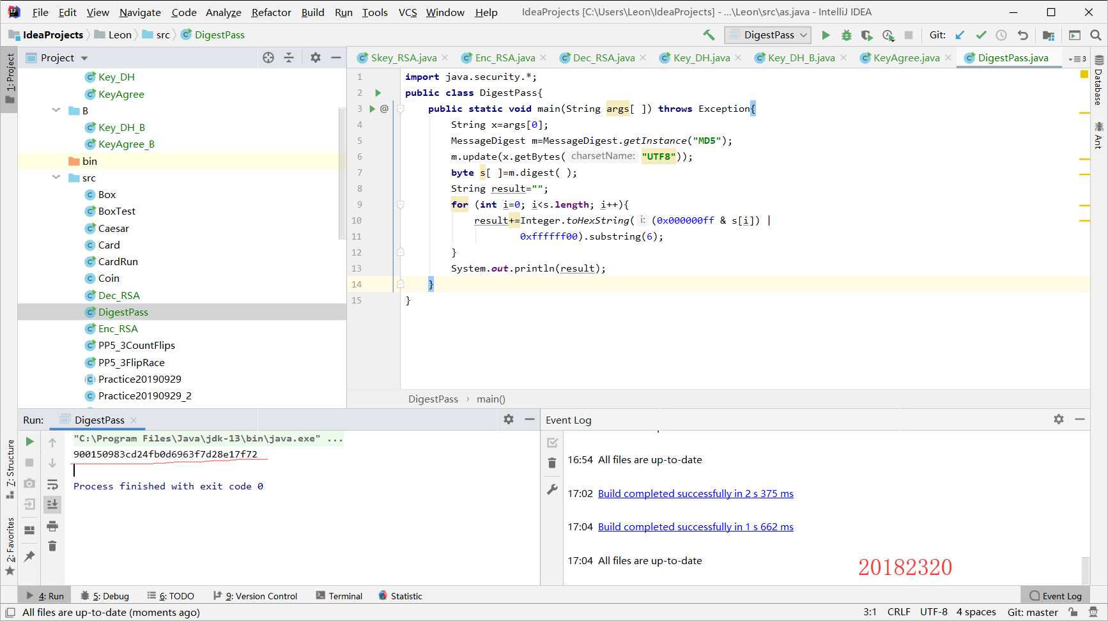1108x621 pixels.
Task: Open the Event Log button in status bar
Action: [1056, 596]
